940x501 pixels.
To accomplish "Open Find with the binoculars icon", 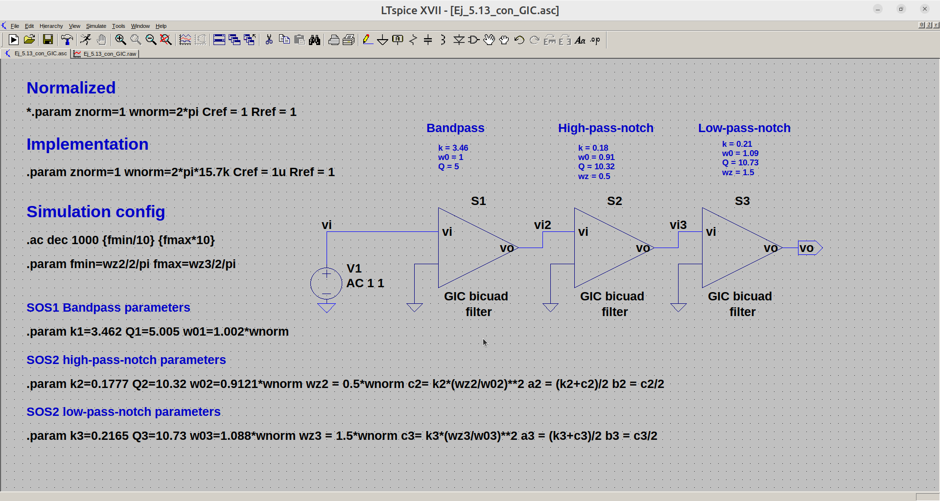I will pyautogui.click(x=315, y=40).
